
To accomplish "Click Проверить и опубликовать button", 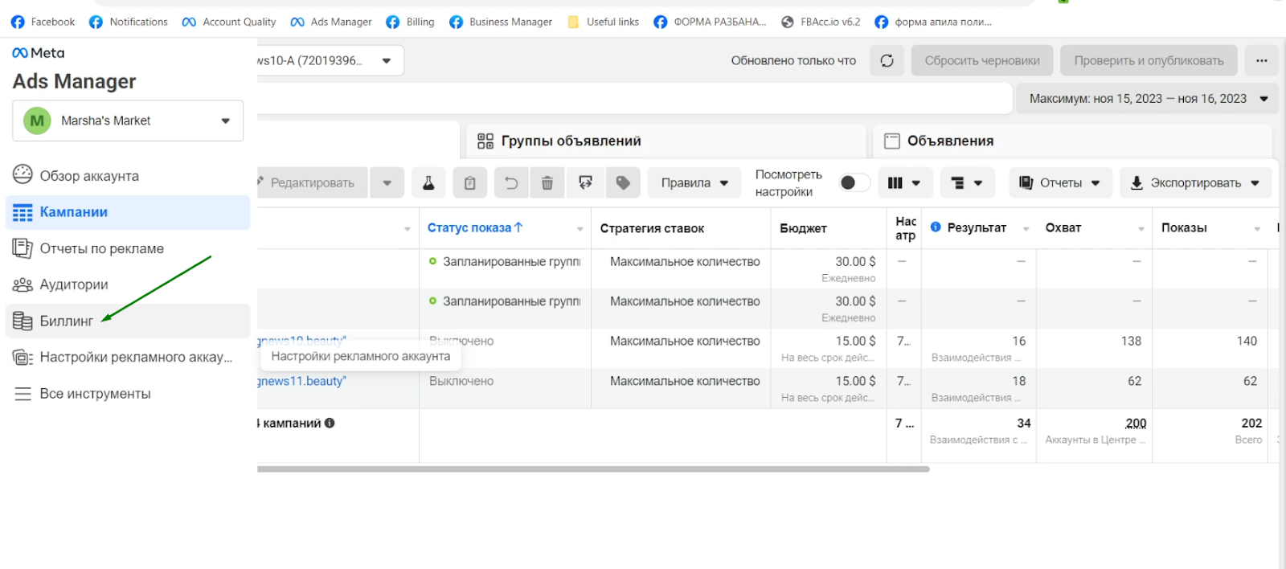I will tap(1149, 60).
